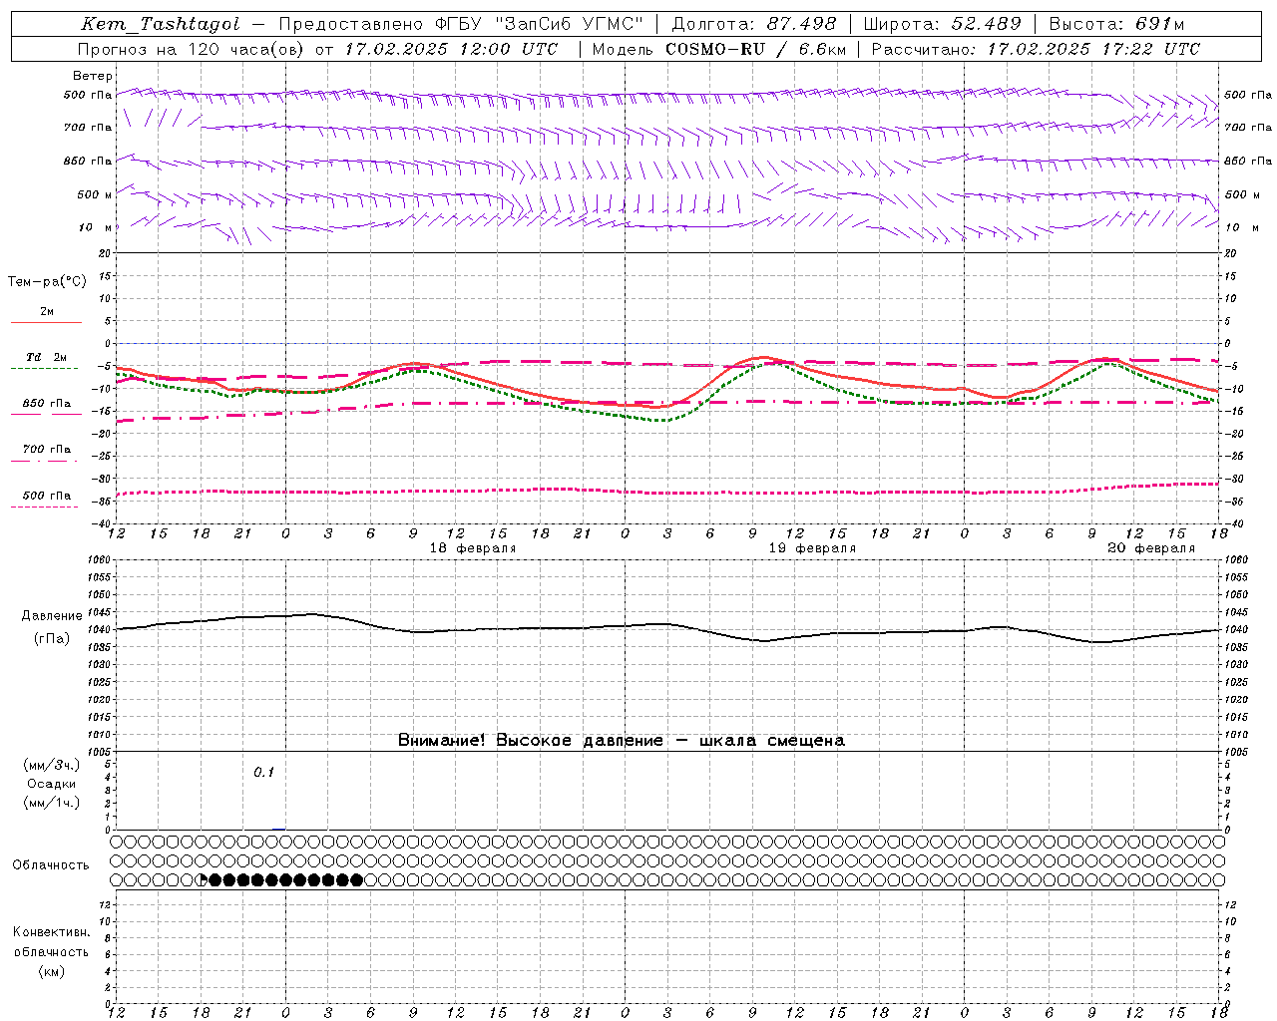
Task: Click the forecast start time 17.02.2025 12:00 UTC
Action: point(451,49)
